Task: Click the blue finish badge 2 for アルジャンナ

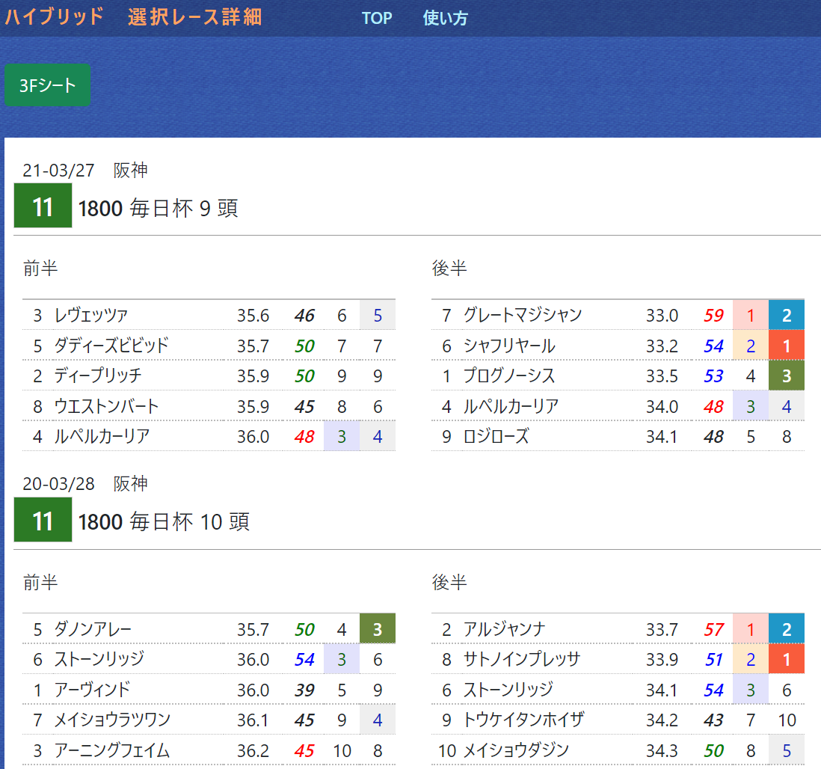Action: pyautogui.click(x=787, y=629)
